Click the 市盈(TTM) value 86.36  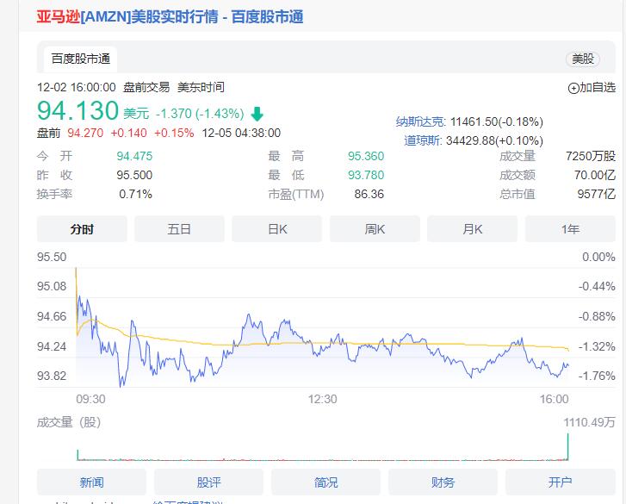click(369, 194)
